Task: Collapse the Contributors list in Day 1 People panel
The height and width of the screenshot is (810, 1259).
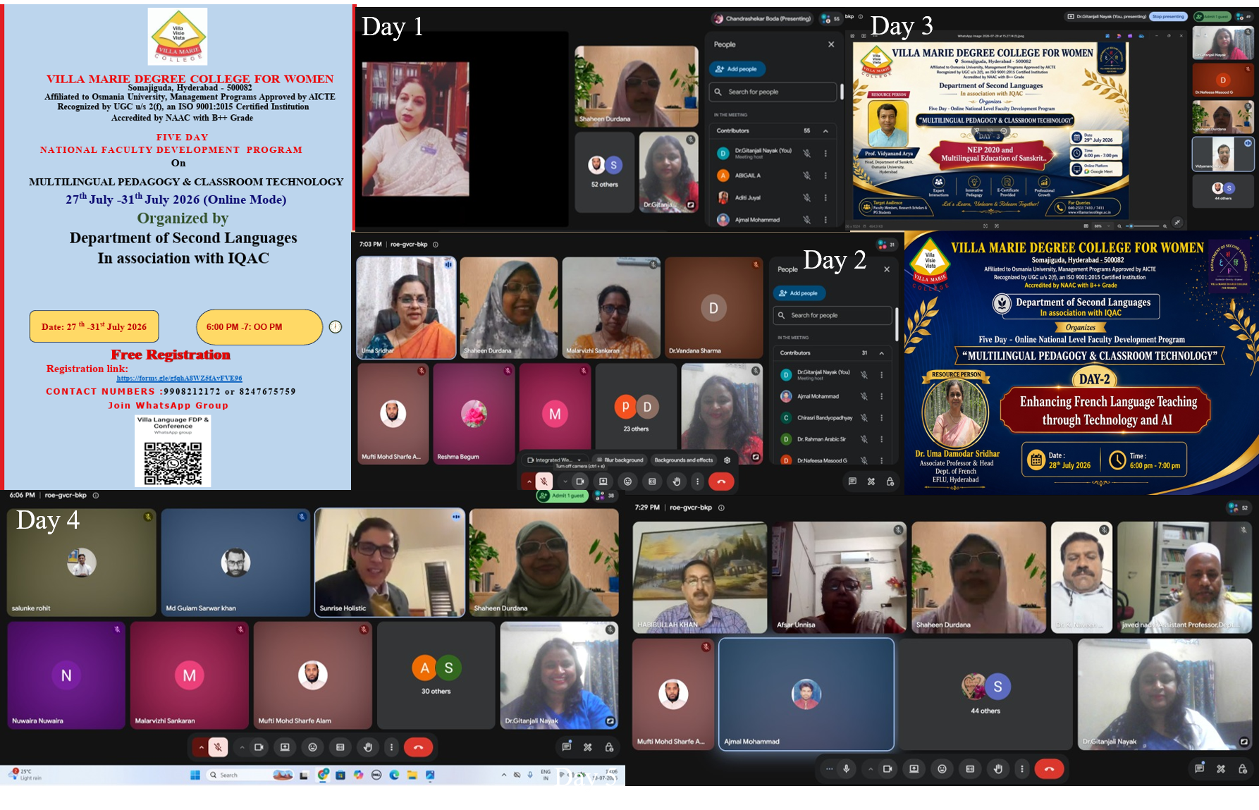Action: click(x=825, y=131)
